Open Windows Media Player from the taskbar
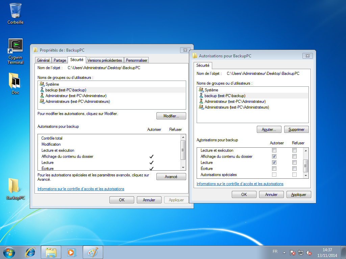Image resolution: width=346 pixels, height=259 pixels. 71,252
